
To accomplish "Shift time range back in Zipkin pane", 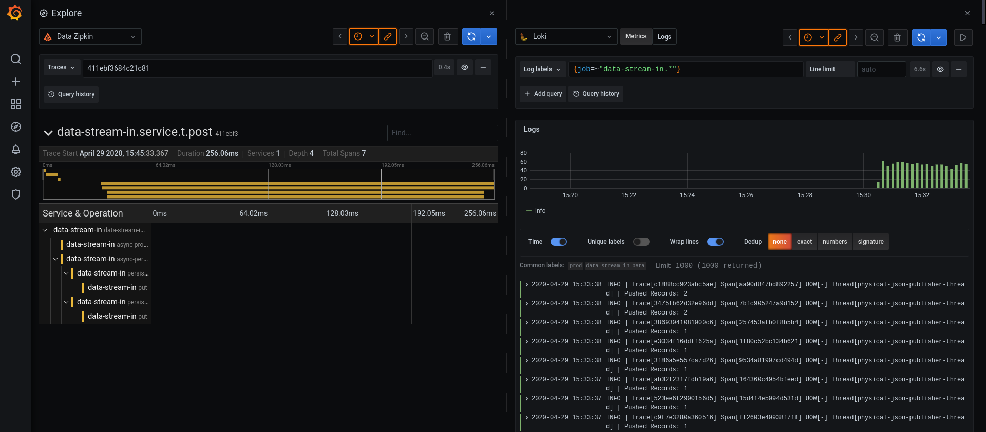I will tap(340, 36).
